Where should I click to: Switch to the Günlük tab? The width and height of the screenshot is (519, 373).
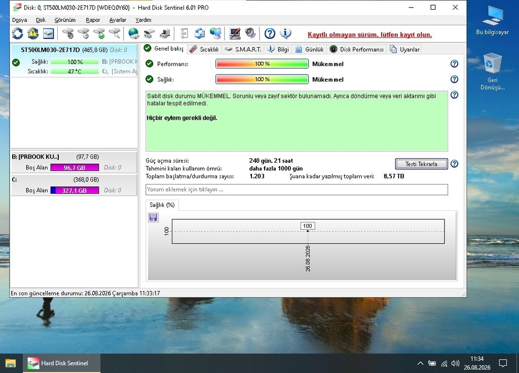(x=310, y=49)
